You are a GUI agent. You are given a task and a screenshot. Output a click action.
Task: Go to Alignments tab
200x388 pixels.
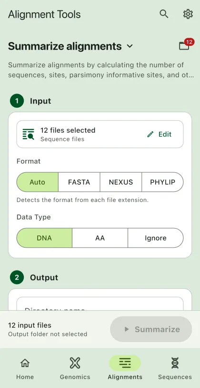pyautogui.click(x=125, y=369)
